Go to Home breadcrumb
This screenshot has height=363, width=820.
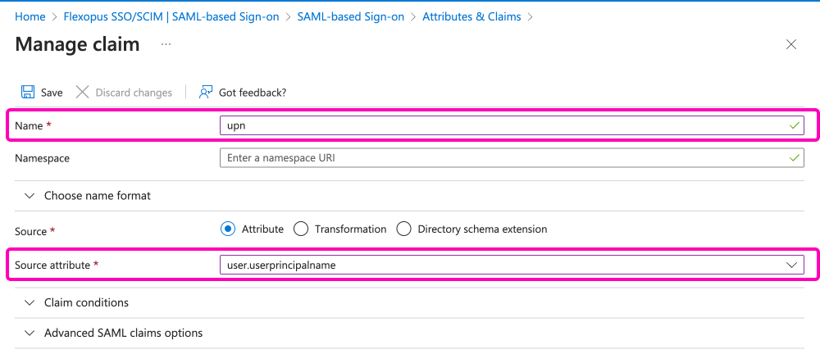click(30, 16)
